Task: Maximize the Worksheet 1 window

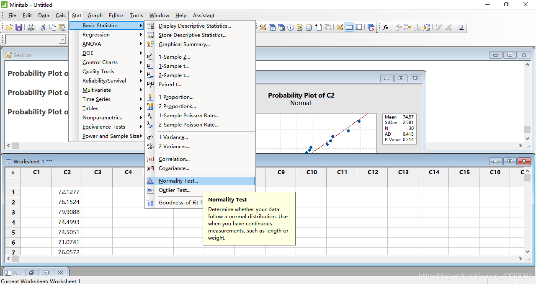Action: pyautogui.click(x=510, y=161)
